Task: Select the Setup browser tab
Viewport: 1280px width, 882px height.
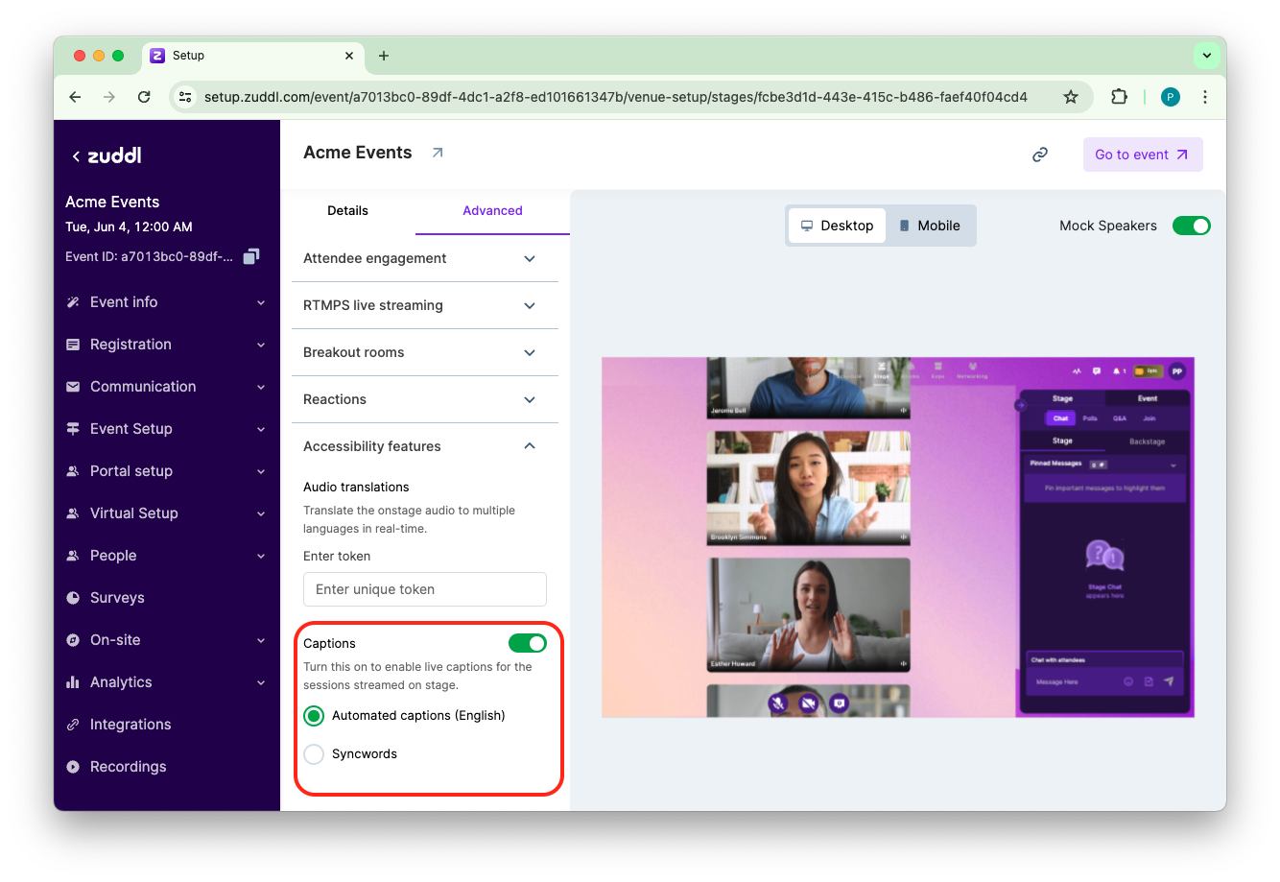Action: (x=253, y=56)
